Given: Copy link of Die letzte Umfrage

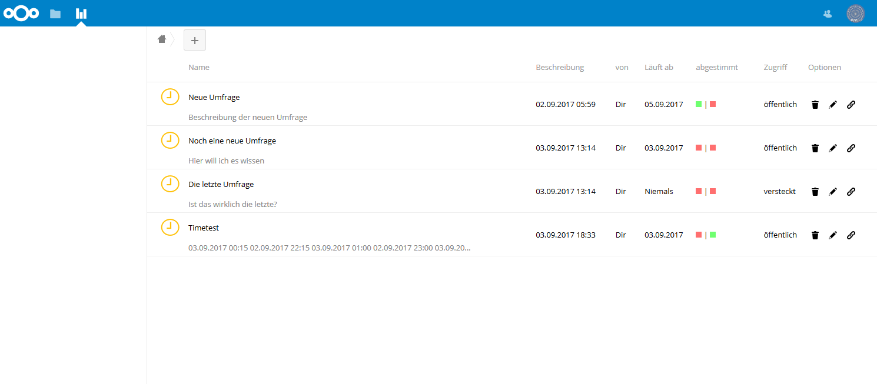Looking at the screenshot, I should click(851, 192).
